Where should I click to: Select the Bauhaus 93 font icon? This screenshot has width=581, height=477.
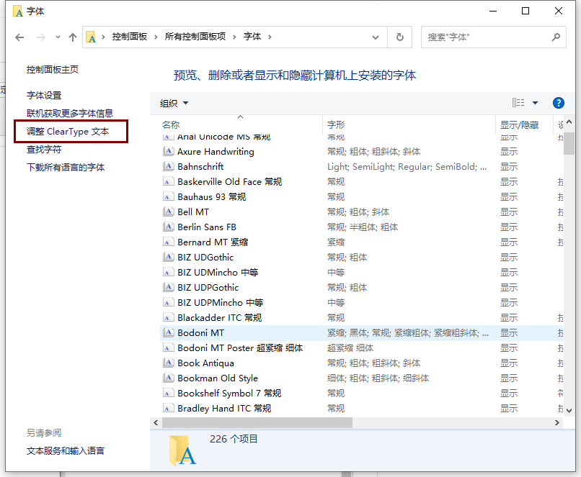coord(169,196)
